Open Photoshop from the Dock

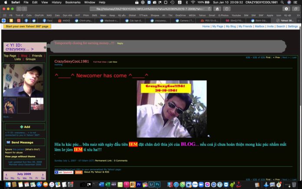coord(158,185)
